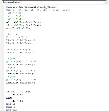Click the 'Next i' line
The width and height of the screenshot is (109, 111).
pos(11,107)
